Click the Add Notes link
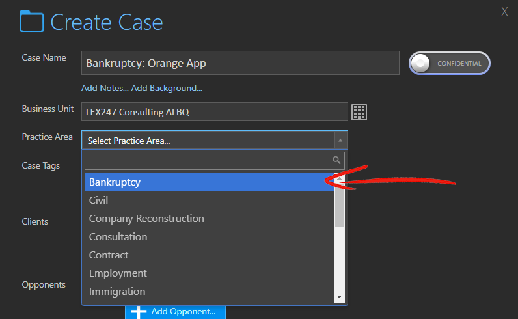This screenshot has height=319, width=518. point(105,88)
